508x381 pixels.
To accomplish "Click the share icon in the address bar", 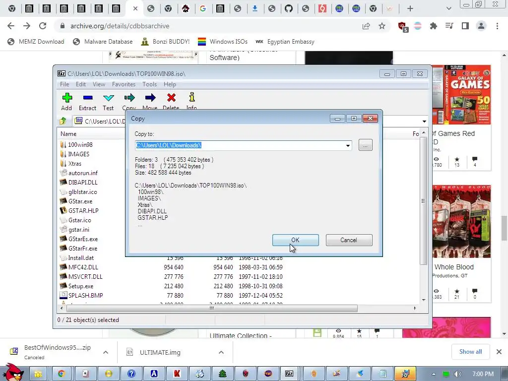I will (366, 26).
